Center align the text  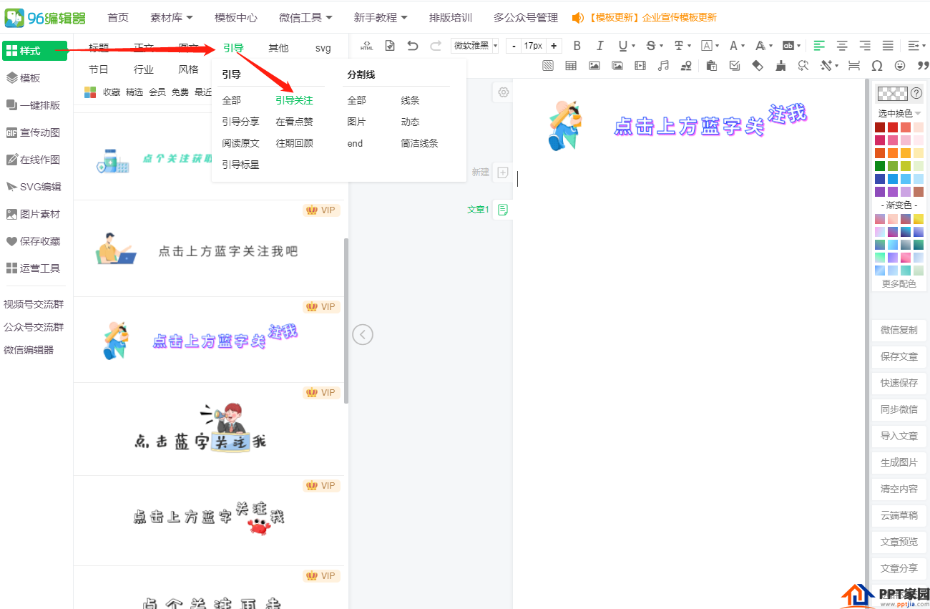[x=842, y=46]
